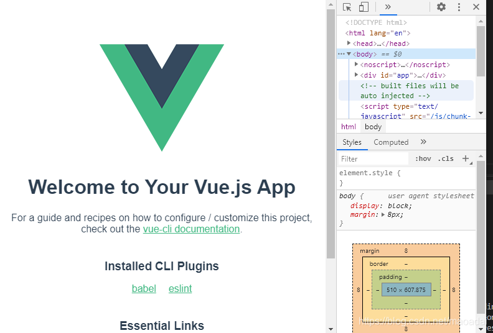This screenshot has height=333, width=493.
Task: Select the DOCTYPE html line
Action: click(376, 22)
